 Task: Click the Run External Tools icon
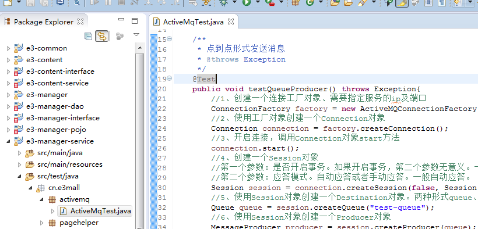[270, 2]
